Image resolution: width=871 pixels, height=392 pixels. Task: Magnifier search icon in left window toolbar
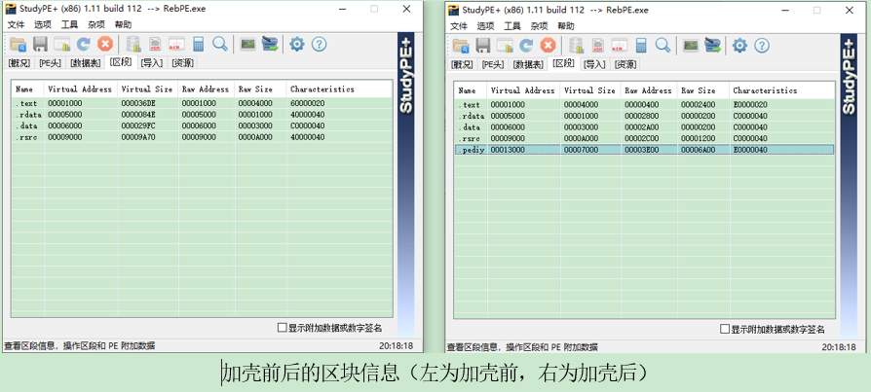click(220, 45)
